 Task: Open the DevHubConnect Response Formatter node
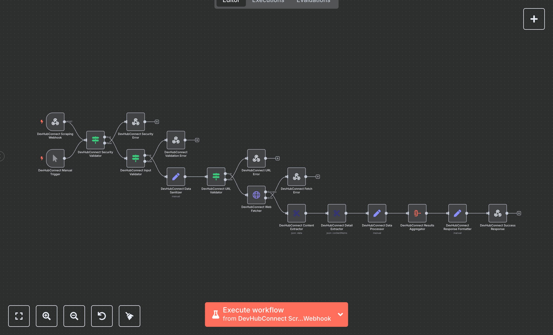pos(457,213)
